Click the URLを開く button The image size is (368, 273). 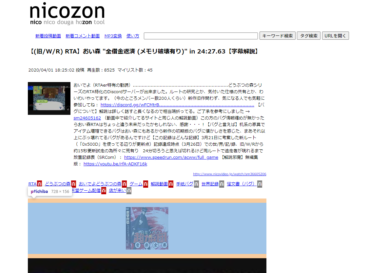(335, 36)
